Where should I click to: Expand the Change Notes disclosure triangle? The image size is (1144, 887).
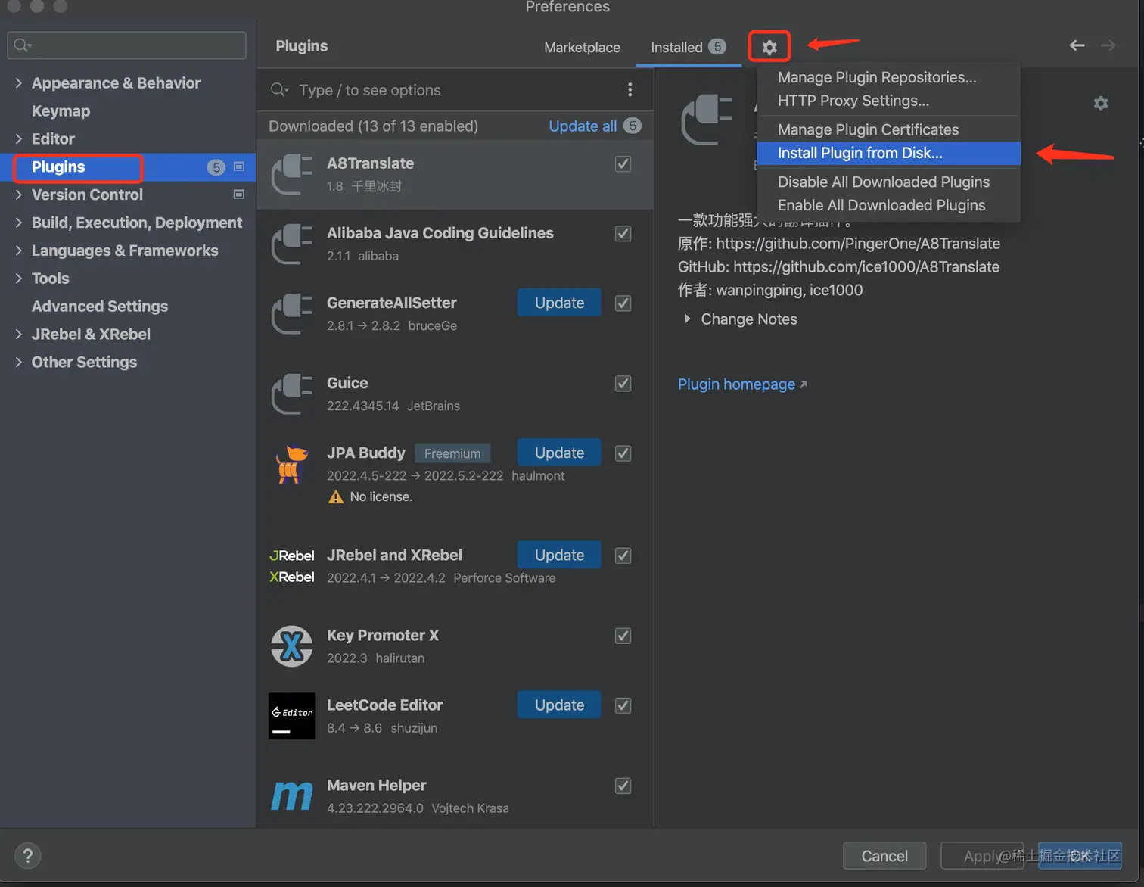pos(687,319)
